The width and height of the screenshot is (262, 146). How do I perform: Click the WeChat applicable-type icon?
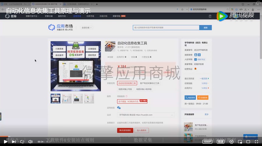click(x=119, y=108)
